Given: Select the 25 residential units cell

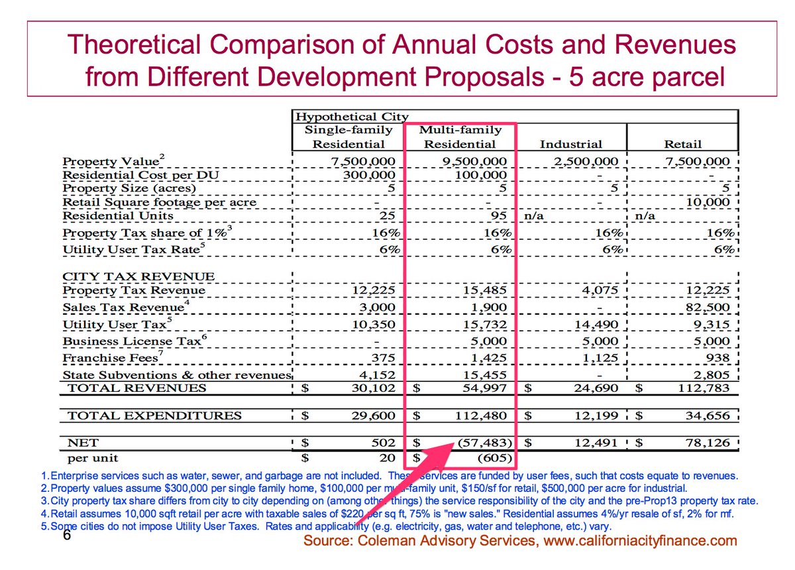Looking at the screenshot, I should [387, 215].
